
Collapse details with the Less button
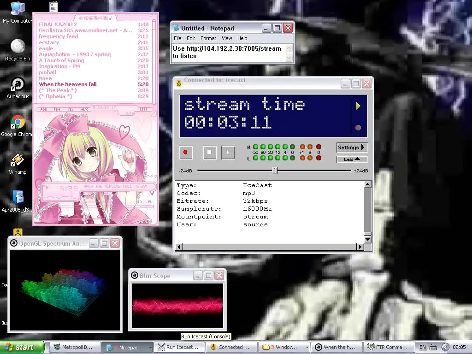(x=352, y=159)
